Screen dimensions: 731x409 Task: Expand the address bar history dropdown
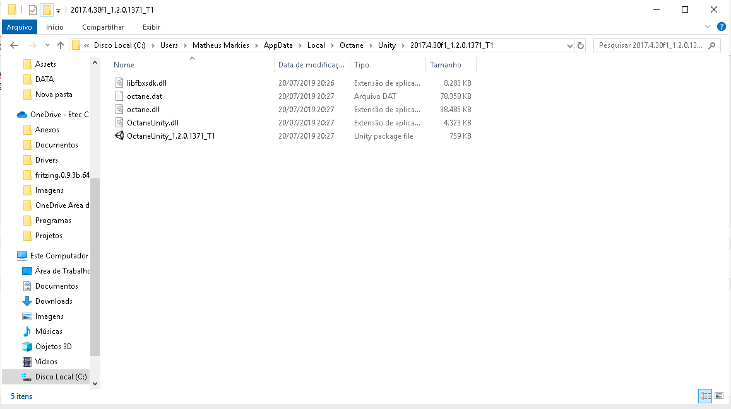569,45
